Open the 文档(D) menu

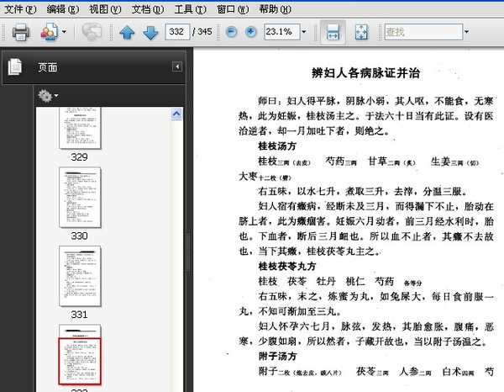point(148,9)
